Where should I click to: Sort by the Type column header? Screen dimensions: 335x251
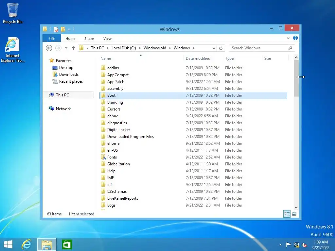[229, 59]
